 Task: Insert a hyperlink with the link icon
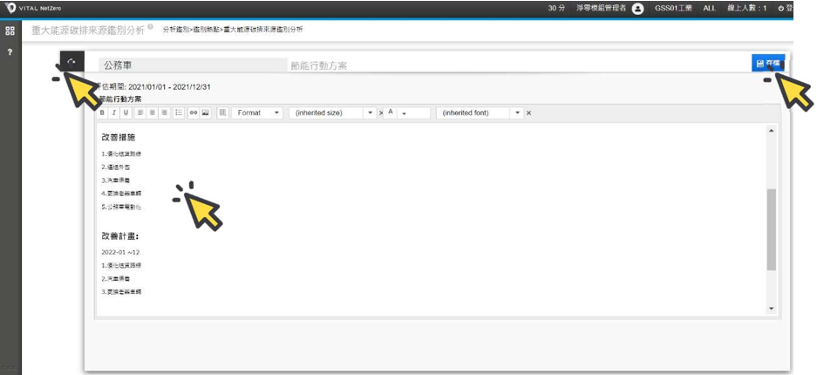tap(194, 113)
